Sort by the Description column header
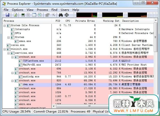160x116 pixels. (x=137, y=21)
